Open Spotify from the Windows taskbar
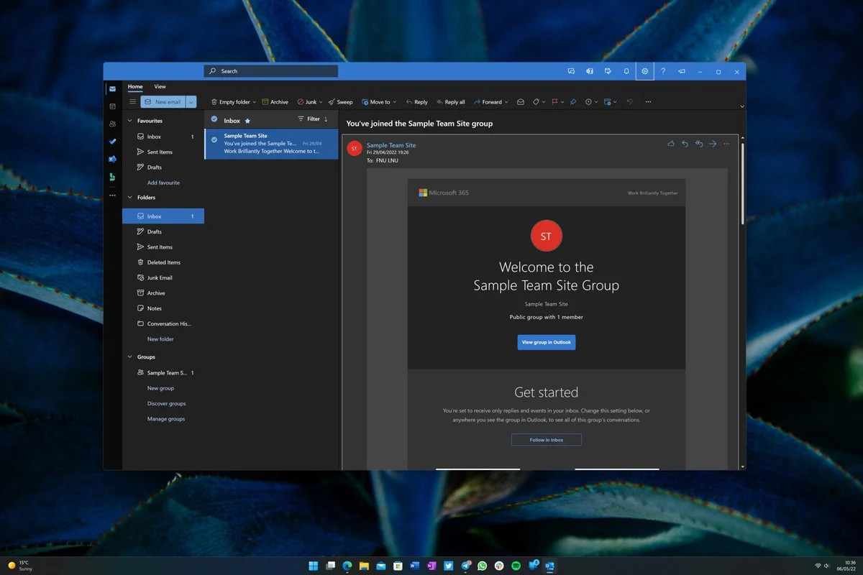Image resolution: width=863 pixels, height=575 pixels. (516, 566)
